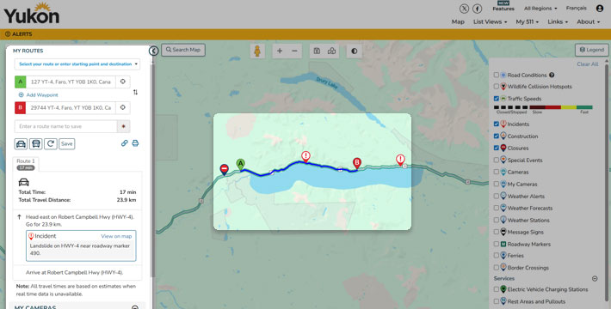Use current location for point A
Viewport: 611px width, 309px height.
tap(123, 82)
